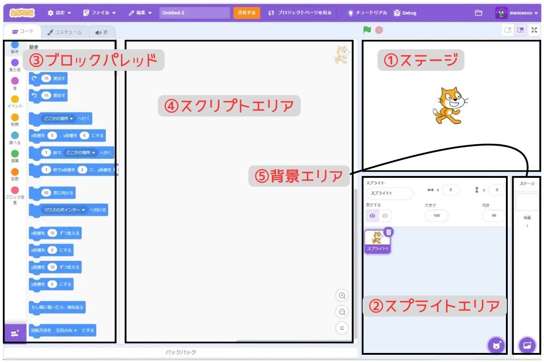The height and width of the screenshot is (362, 544).
Task: Zoom out on the script area
Action: (342, 312)
